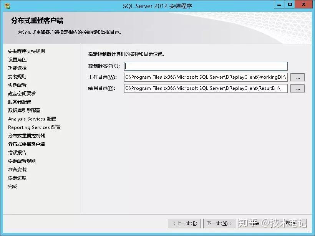Browse for 结果目录 using the "..." button
This screenshot has height=236, width=315.
(x=297, y=88)
